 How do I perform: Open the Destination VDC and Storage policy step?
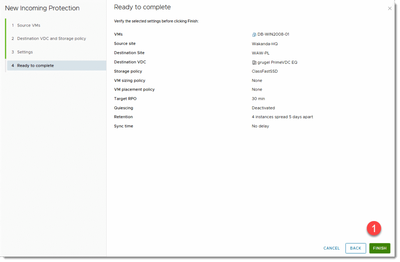point(51,39)
